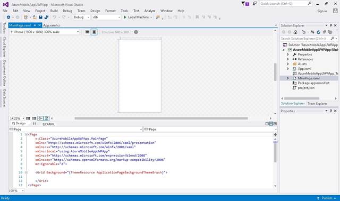Open the Build menu
This screenshot has height=201, width=340.
(x=54, y=11)
